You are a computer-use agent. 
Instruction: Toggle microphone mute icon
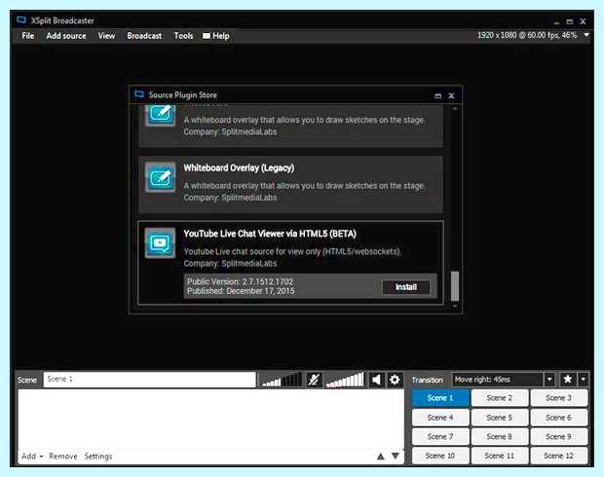(x=314, y=380)
